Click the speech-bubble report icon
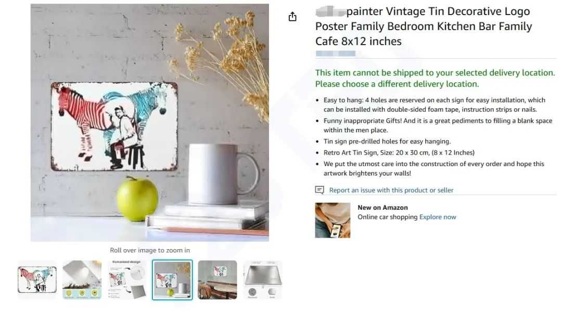This screenshot has width=562, height=313. point(320,190)
